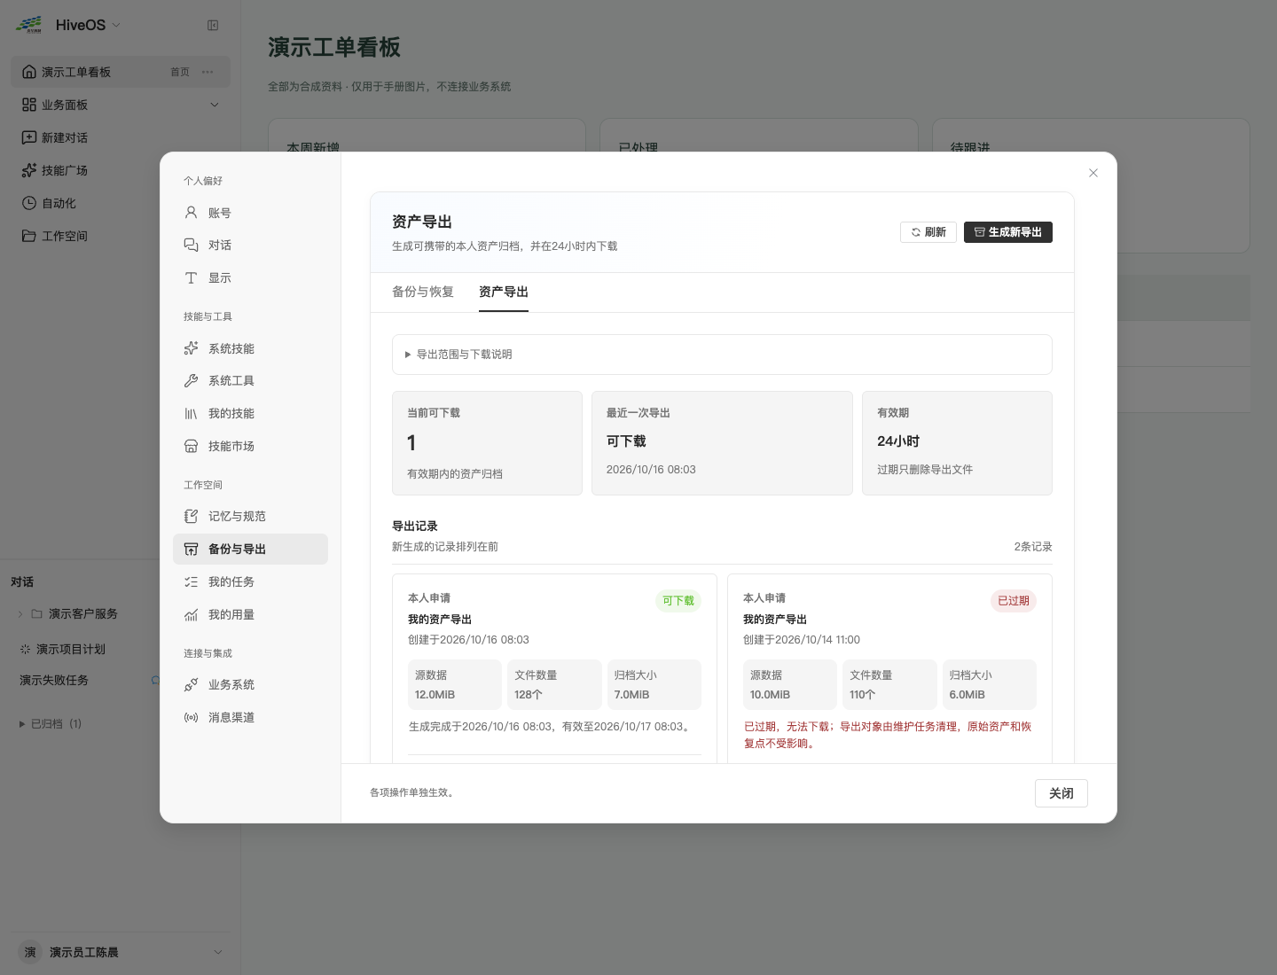The image size is (1277, 975).
Task: Click the 2条记录 count text
Action: [x=1033, y=547]
